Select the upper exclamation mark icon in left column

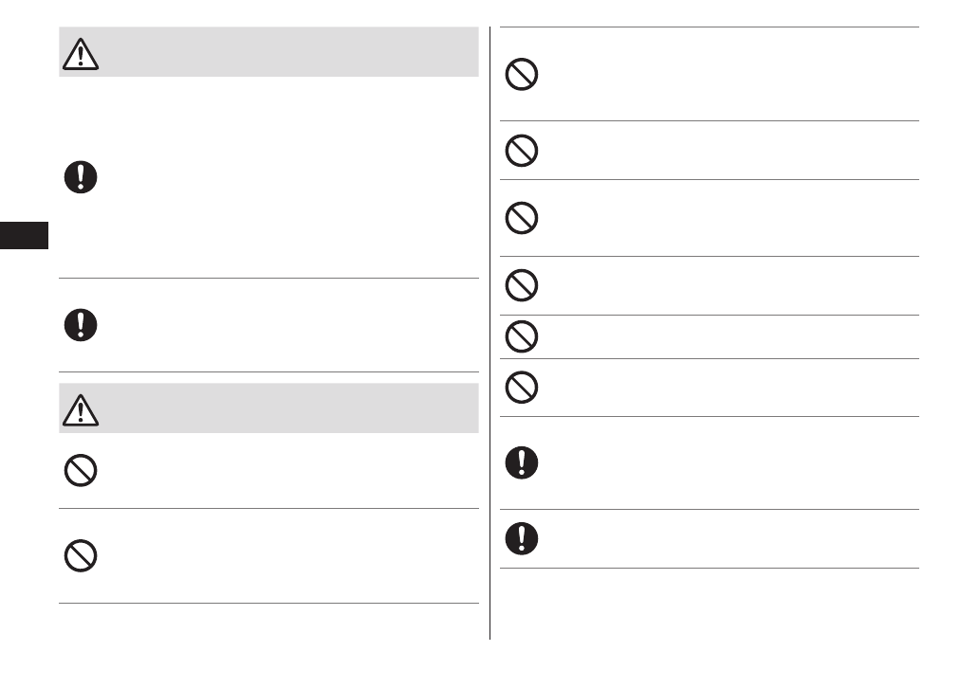click(x=82, y=176)
